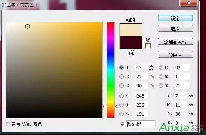206x135 pixels.
Task: Click the web-safe color warning cube icon
Action: (x=148, y=40)
